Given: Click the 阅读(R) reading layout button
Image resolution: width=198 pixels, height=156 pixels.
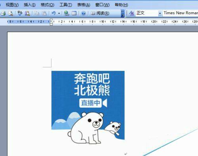Looking at the screenshot, I should click(100, 13).
